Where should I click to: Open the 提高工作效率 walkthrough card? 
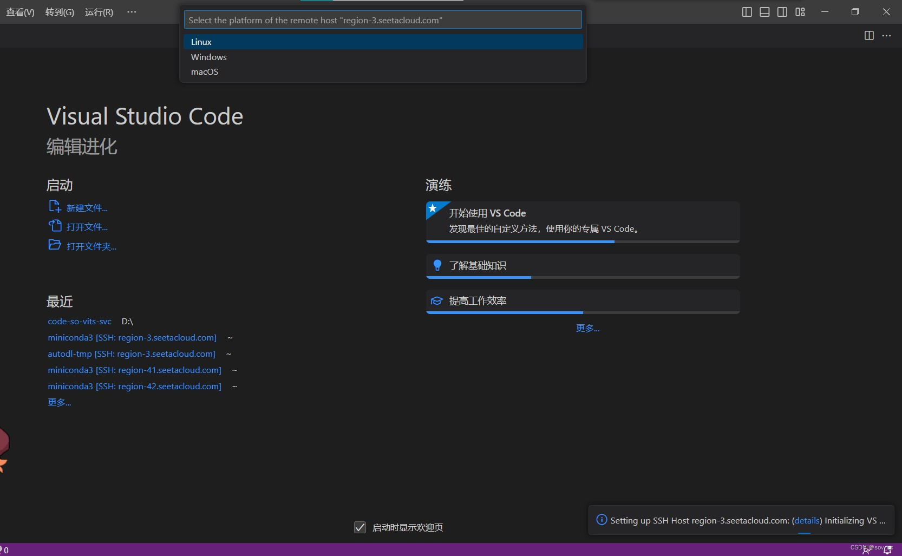point(583,301)
